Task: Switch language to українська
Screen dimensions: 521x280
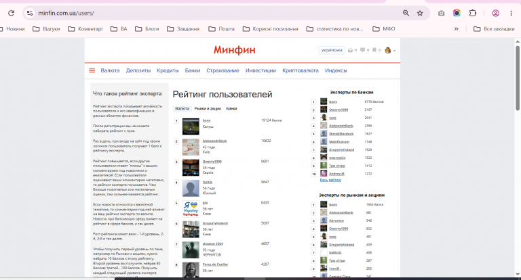Action: point(332,50)
